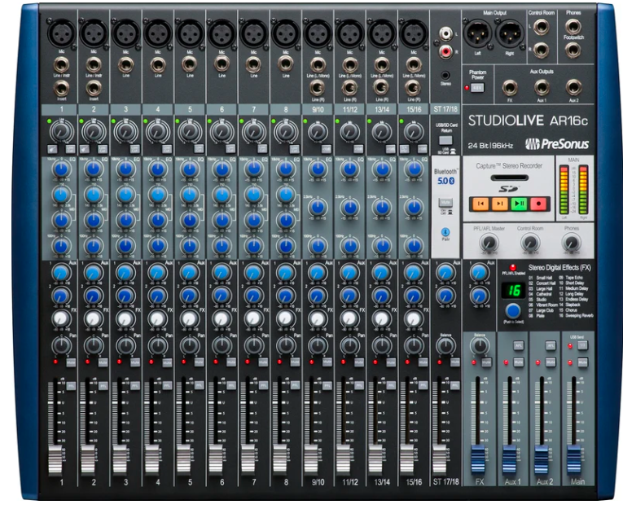The width and height of the screenshot is (623, 509).
Task: Hit the orange previous-track recorder button
Action: (480, 204)
